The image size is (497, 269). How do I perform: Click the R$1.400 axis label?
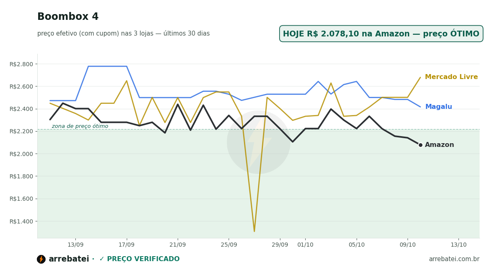point(21,221)
